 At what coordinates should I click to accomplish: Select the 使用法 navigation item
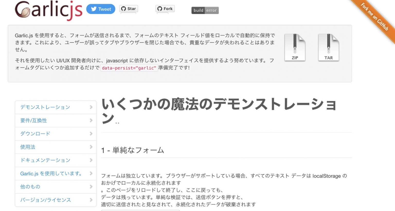pos(28,147)
